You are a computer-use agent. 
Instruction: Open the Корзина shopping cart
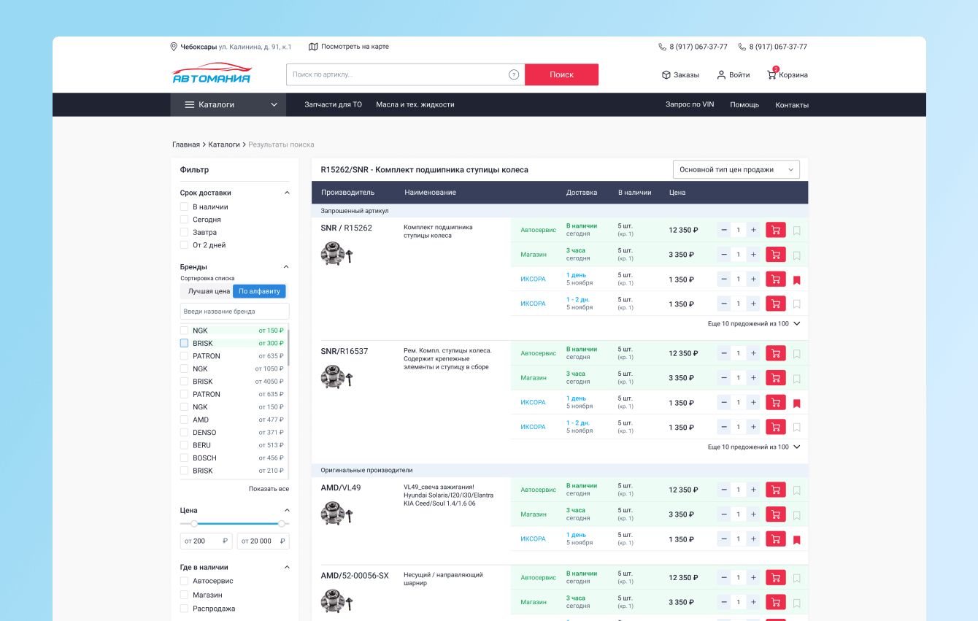click(x=787, y=74)
